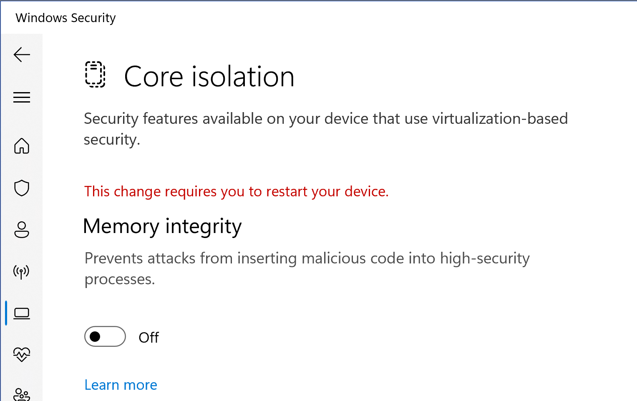
Task: Click the Windows Security title bar text
Action: 65,18
